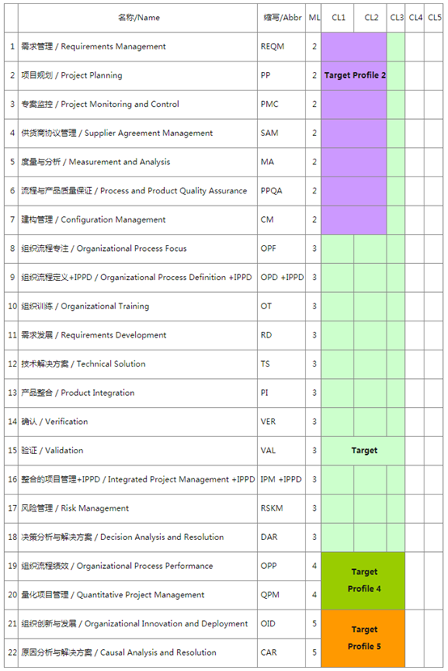Click the Technical Solution name cell
The image size is (448, 671).
137,364
